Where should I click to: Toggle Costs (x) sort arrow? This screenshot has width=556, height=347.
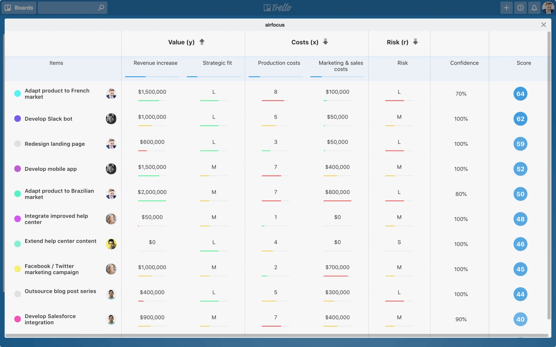(x=326, y=42)
